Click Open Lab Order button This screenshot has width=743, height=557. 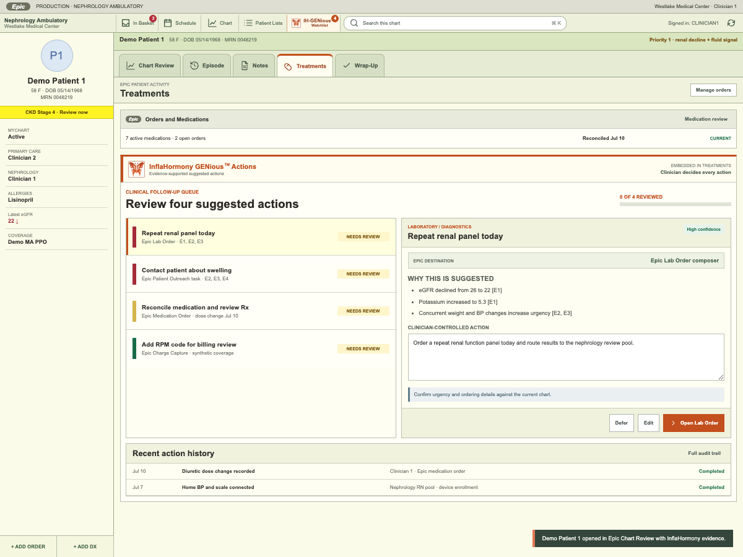[693, 423]
